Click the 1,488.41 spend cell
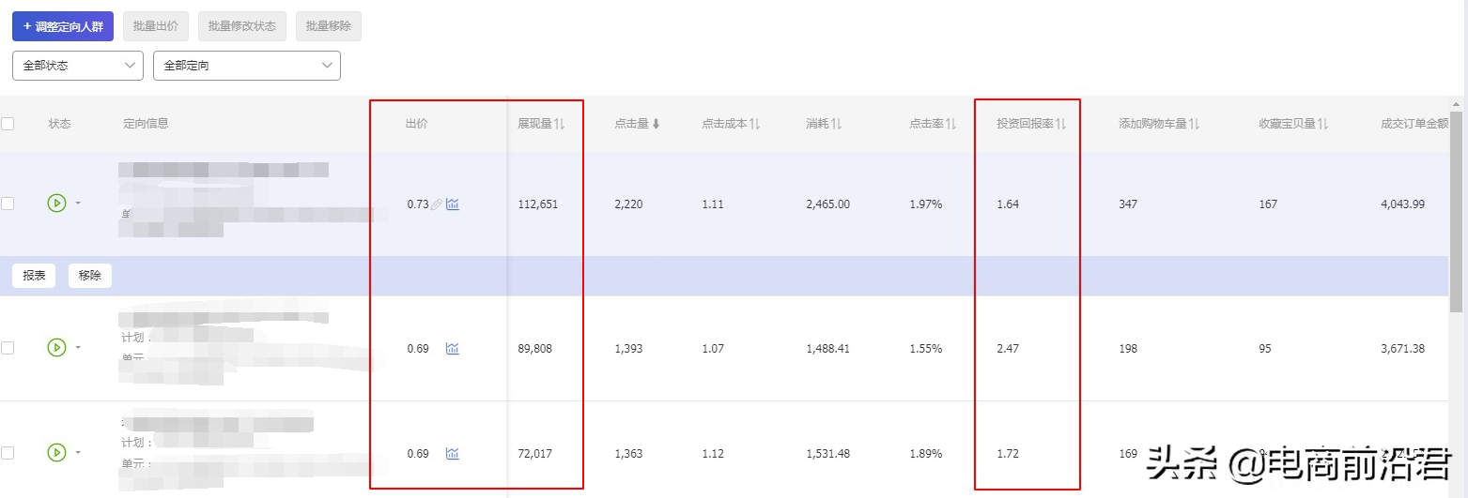Viewport: 1468px width, 498px height. tap(827, 348)
